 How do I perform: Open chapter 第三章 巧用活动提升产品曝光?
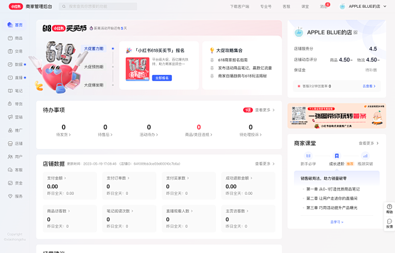pyautogui.click(x=331, y=208)
